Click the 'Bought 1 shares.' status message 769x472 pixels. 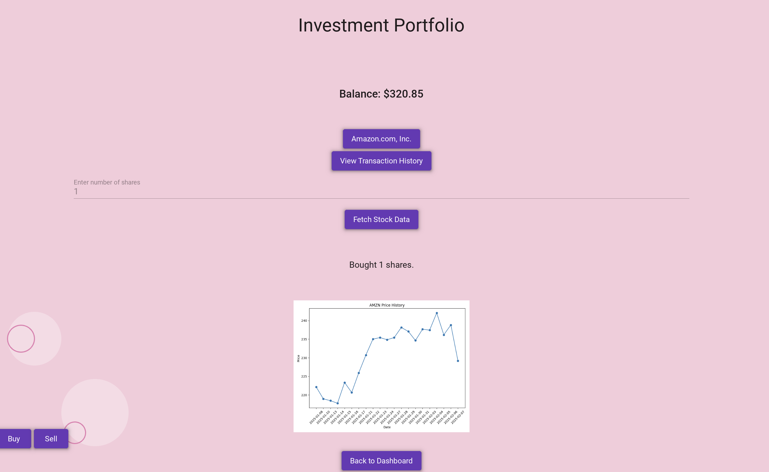pyautogui.click(x=381, y=265)
